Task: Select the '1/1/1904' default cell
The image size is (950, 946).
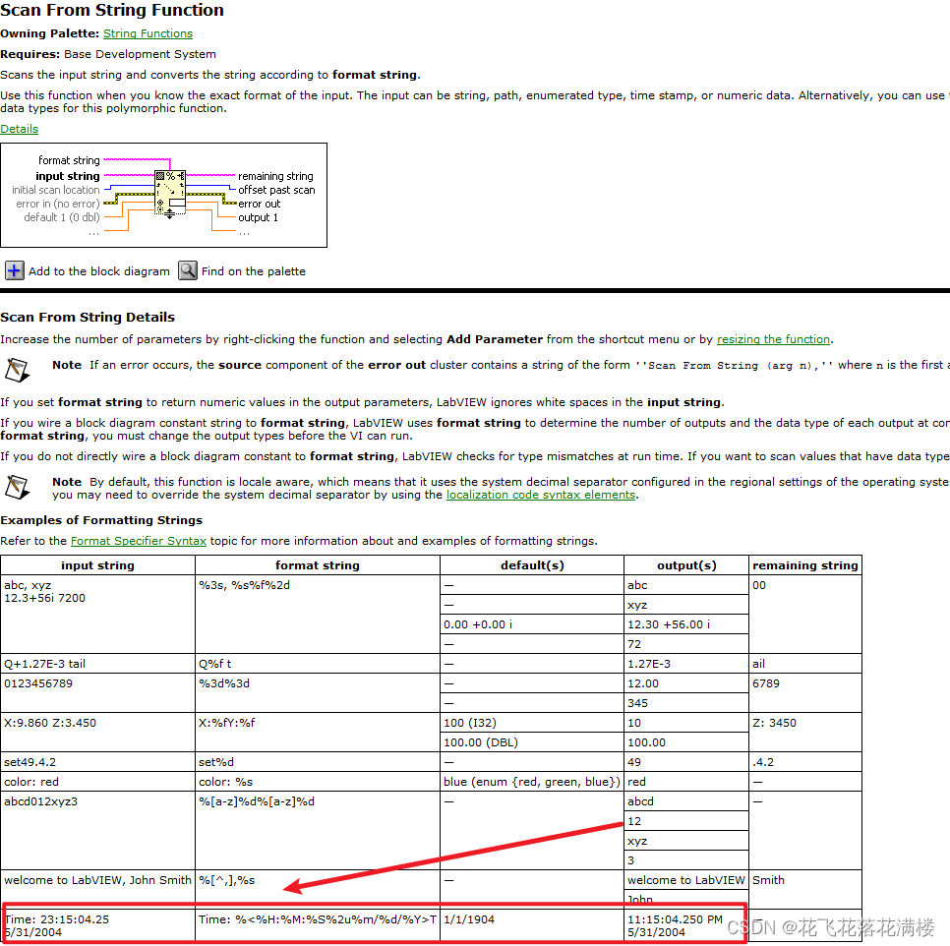Action: point(532,925)
